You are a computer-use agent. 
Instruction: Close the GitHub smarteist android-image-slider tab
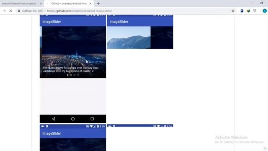pos(90,3)
